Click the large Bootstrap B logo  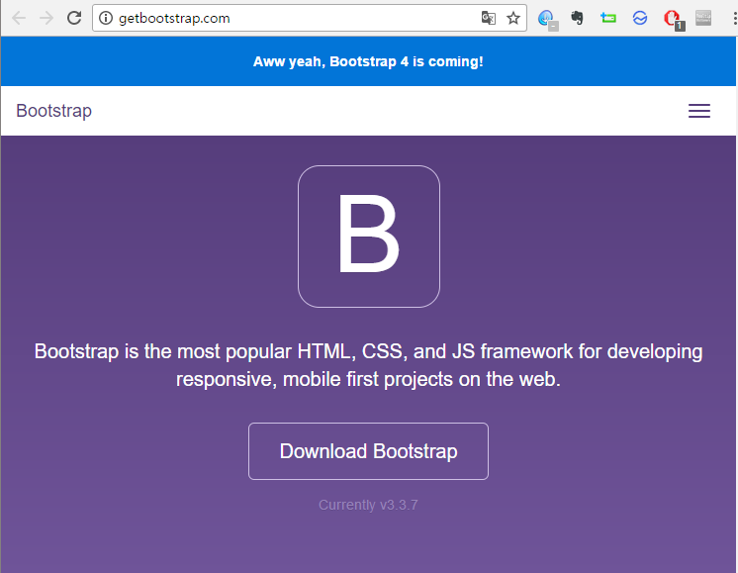pos(369,237)
